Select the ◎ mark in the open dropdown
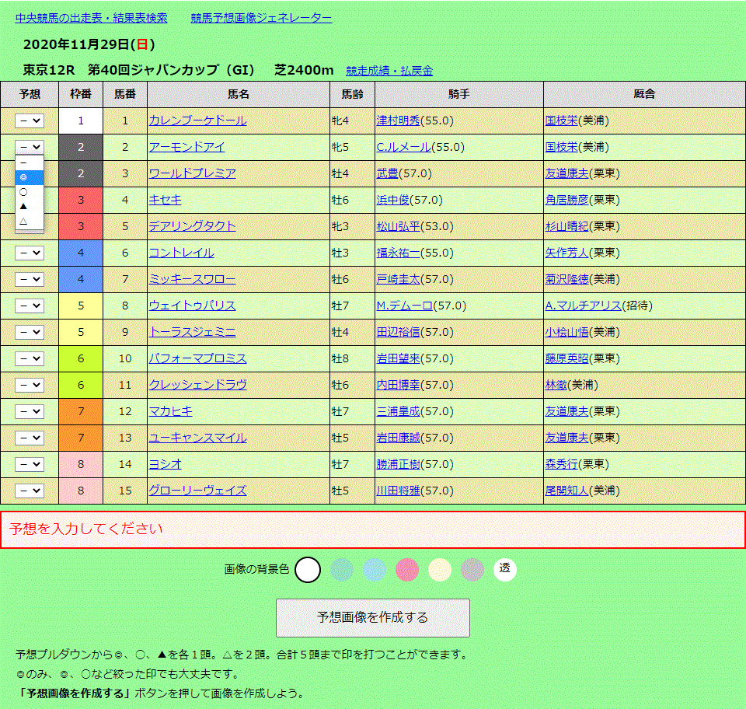The height and width of the screenshot is (709, 746). [x=23, y=177]
